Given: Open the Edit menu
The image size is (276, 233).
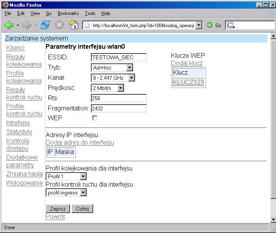Looking at the screenshot, I should (21, 13).
